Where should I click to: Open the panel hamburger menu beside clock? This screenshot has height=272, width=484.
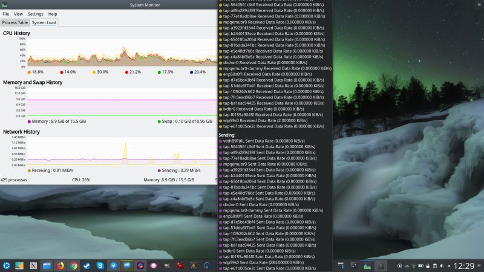tap(479, 266)
